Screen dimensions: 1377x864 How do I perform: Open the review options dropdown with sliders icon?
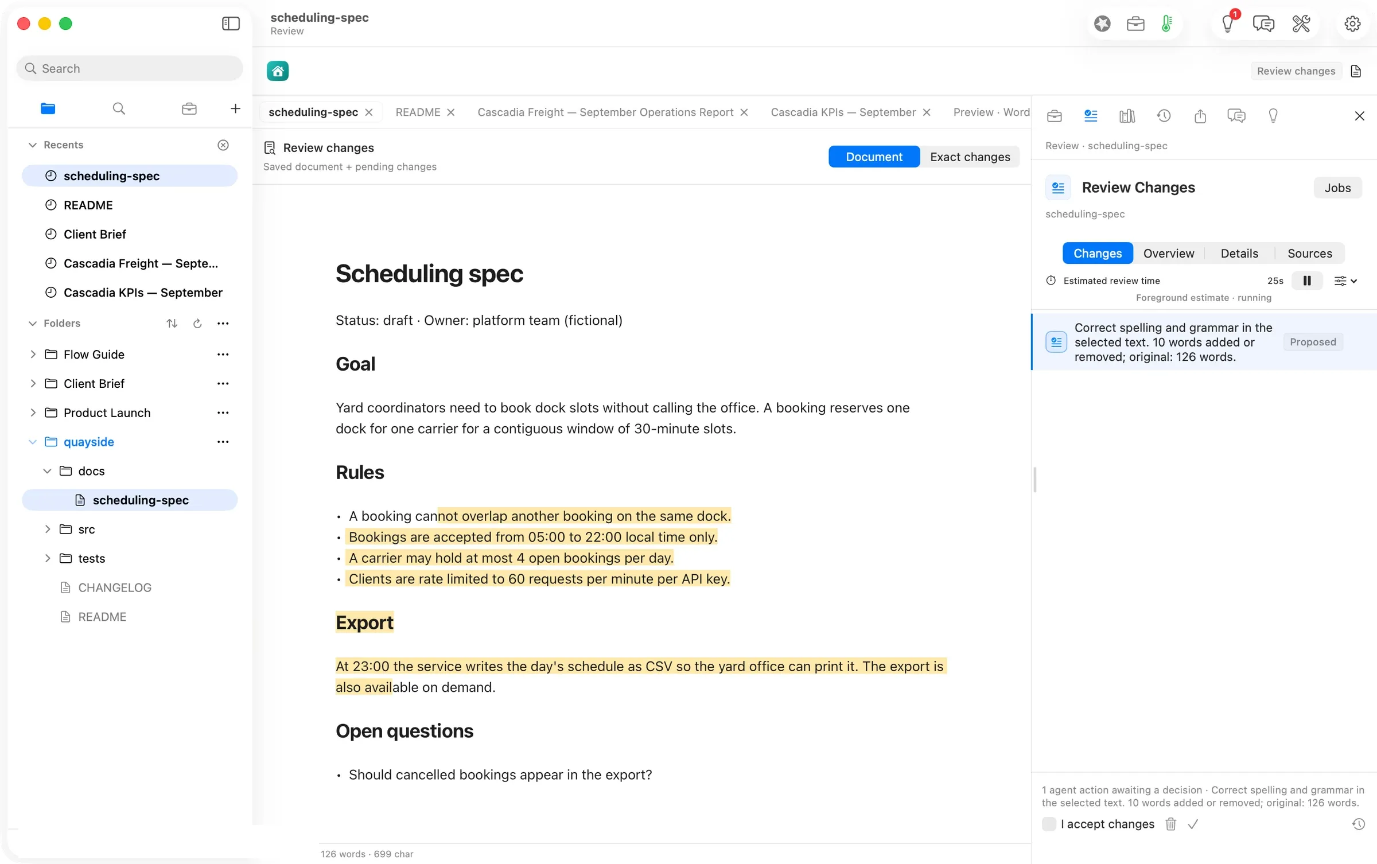click(1345, 281)
